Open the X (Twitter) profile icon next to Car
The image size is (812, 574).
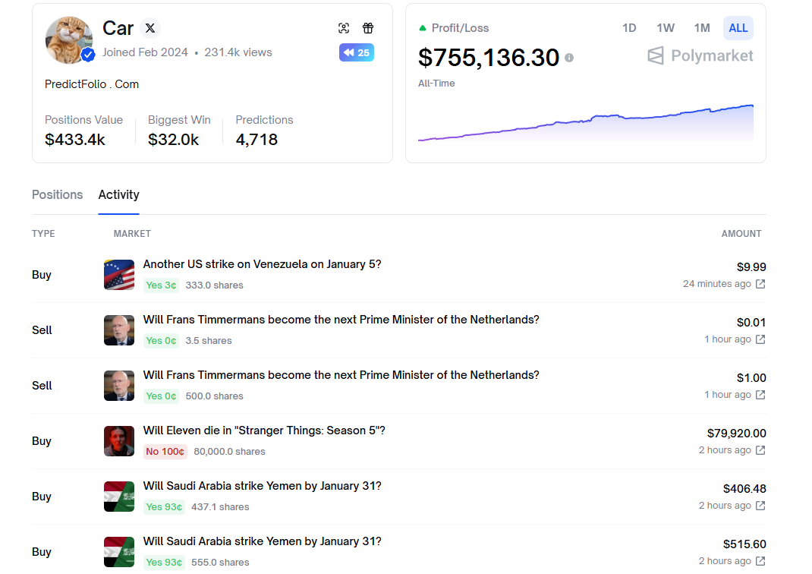click(150, 28)
